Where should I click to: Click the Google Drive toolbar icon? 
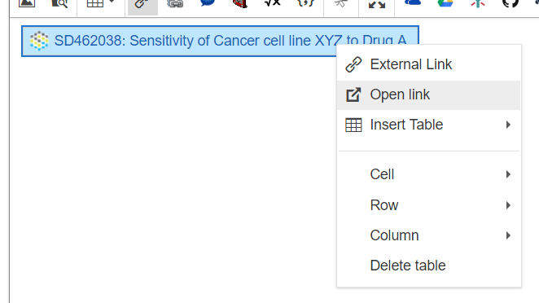[x=445, y=3]
